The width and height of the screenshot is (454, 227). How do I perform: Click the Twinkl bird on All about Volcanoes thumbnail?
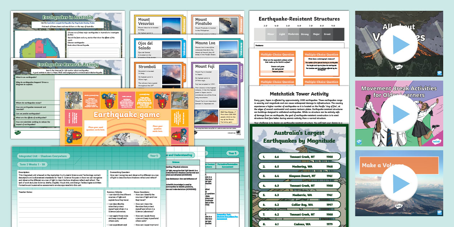(439, 73)
